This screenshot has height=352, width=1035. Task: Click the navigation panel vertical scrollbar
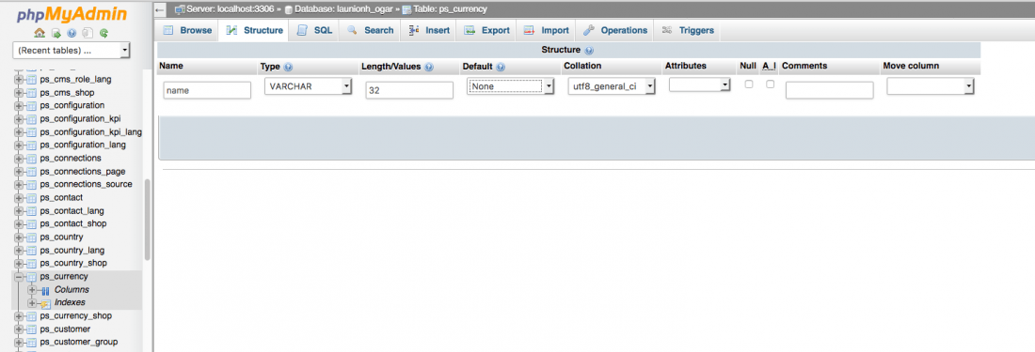tap(147, 221)
